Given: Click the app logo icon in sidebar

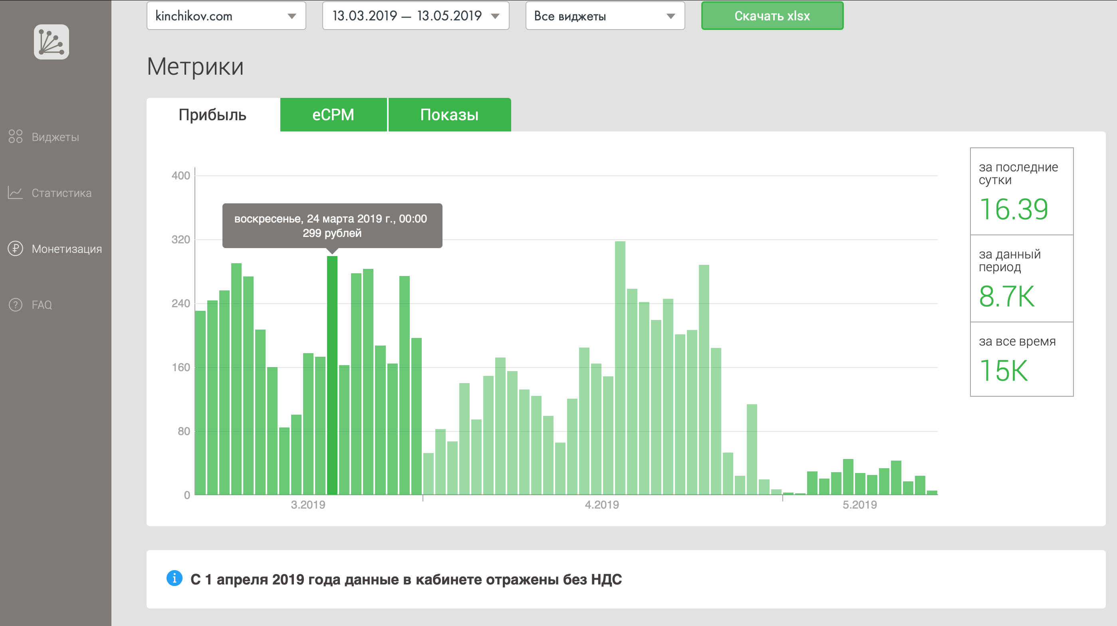Looking at the screenshot, I should click(x=51, y=42).
